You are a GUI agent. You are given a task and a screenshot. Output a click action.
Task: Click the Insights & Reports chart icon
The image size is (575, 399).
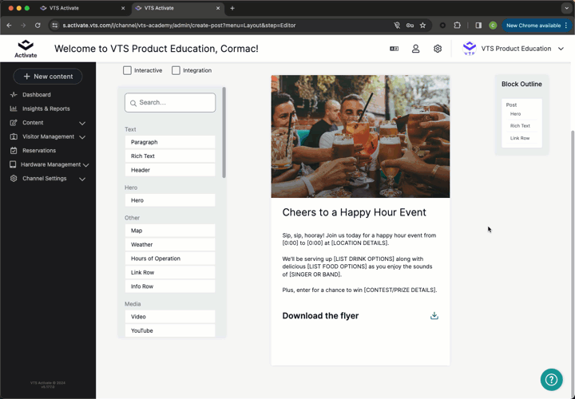tap(14, 109)
